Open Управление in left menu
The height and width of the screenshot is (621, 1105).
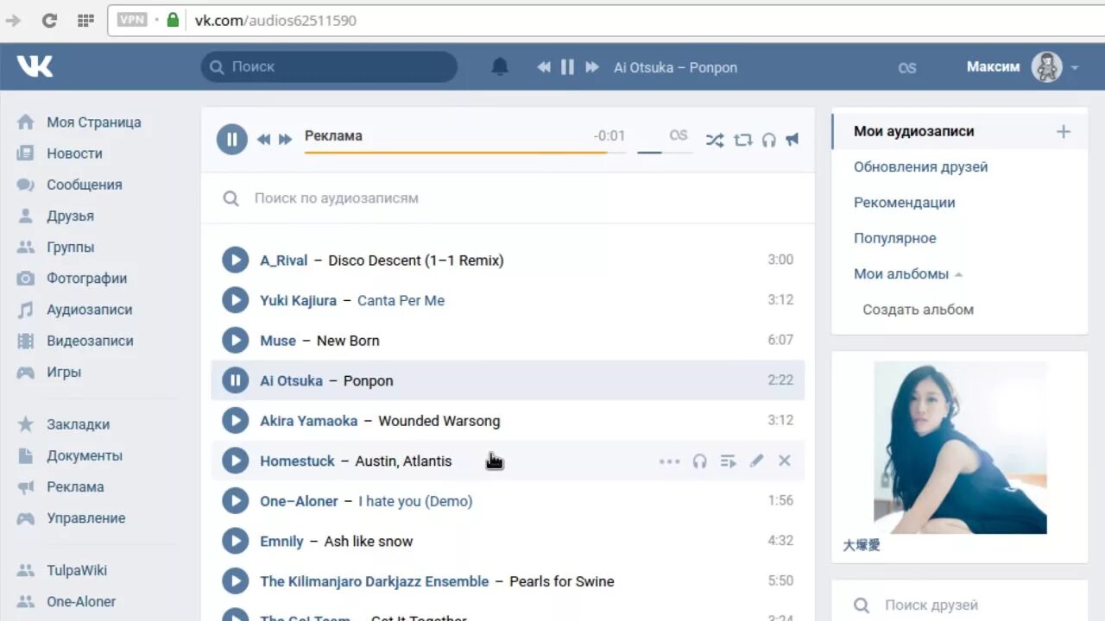(86, 517)
